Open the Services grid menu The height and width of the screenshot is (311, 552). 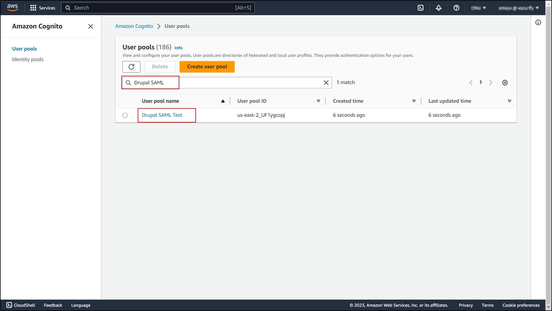pos(43,8)
